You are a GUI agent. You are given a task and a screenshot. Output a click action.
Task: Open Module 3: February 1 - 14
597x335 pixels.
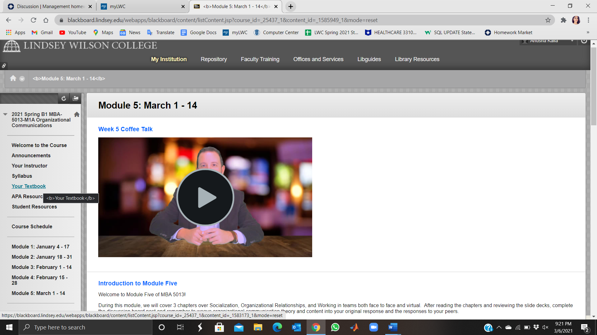click(x=42, y=267)
